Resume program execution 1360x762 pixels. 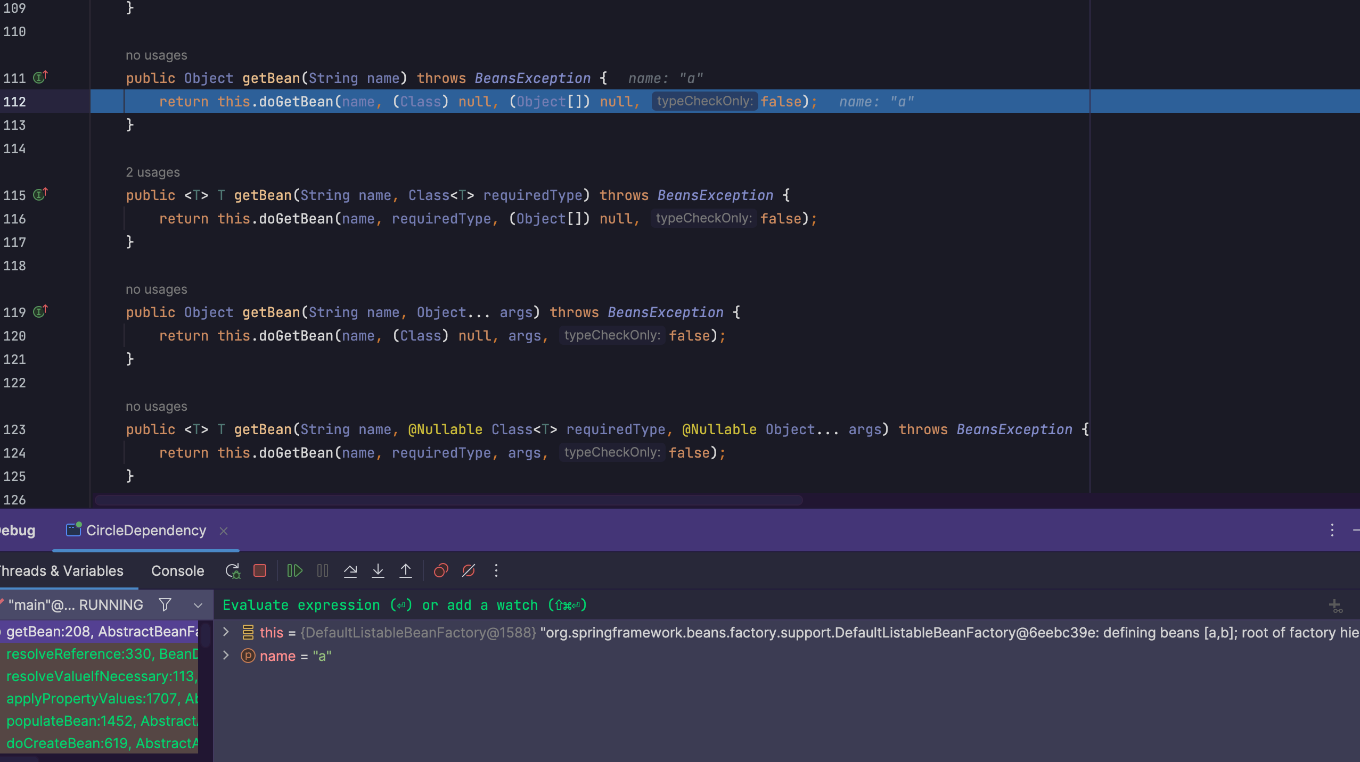[x=294, y=571]
